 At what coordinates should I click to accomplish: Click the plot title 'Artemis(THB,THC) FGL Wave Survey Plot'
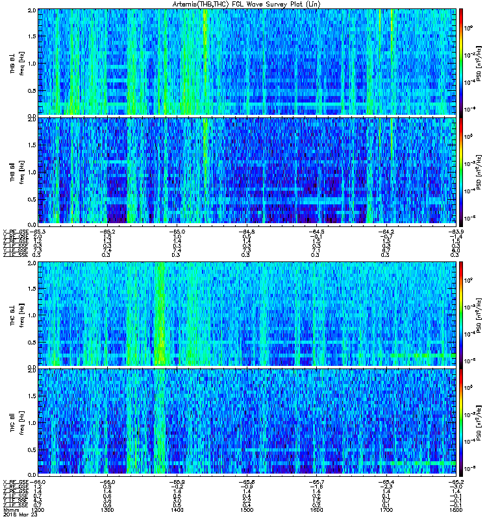pyautogui.click(x=247, y=5)
